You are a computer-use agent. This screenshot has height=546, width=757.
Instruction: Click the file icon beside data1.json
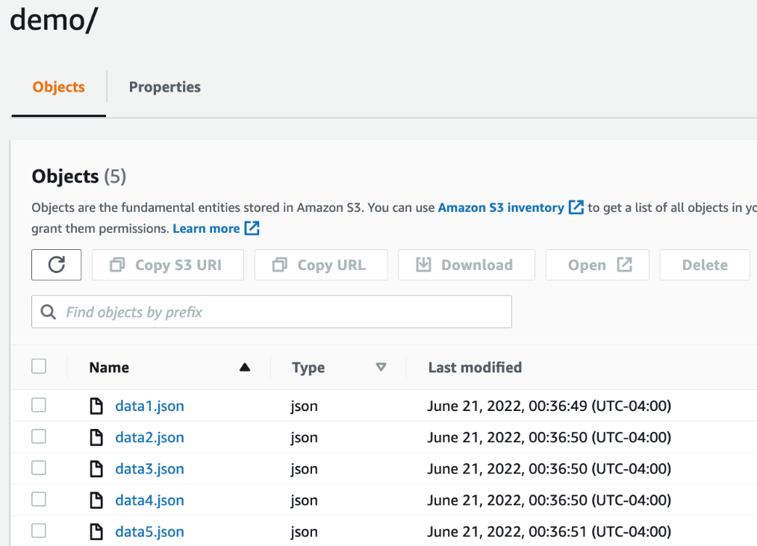[x=96, y=405]
